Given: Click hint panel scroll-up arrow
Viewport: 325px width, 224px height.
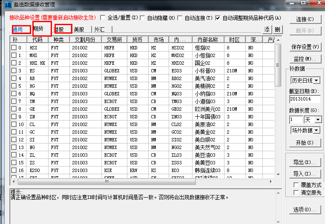Looking at the screenshot, I should click(x=278, y=193).
